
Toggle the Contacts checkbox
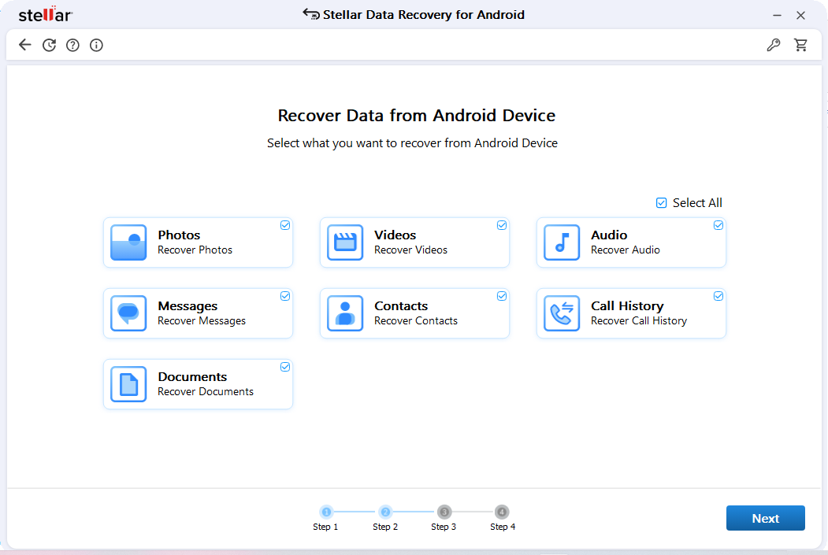502,296
